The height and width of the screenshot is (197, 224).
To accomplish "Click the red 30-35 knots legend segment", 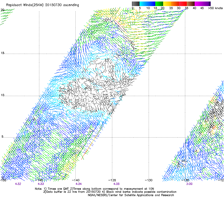I will click(x=183, y=4).
